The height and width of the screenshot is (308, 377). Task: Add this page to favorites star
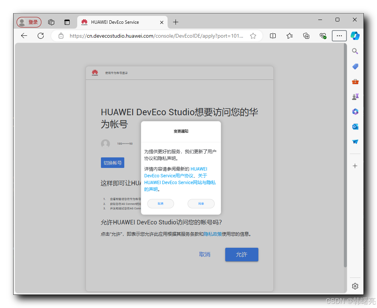[x=253, y=36]
